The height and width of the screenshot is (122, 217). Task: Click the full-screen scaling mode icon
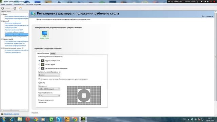click(x=42, y=64)
